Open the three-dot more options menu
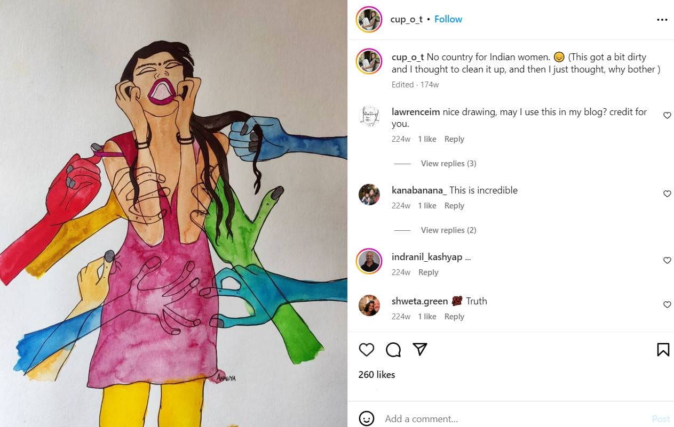Viewport: 674px width, 427px height. [662, 20]
